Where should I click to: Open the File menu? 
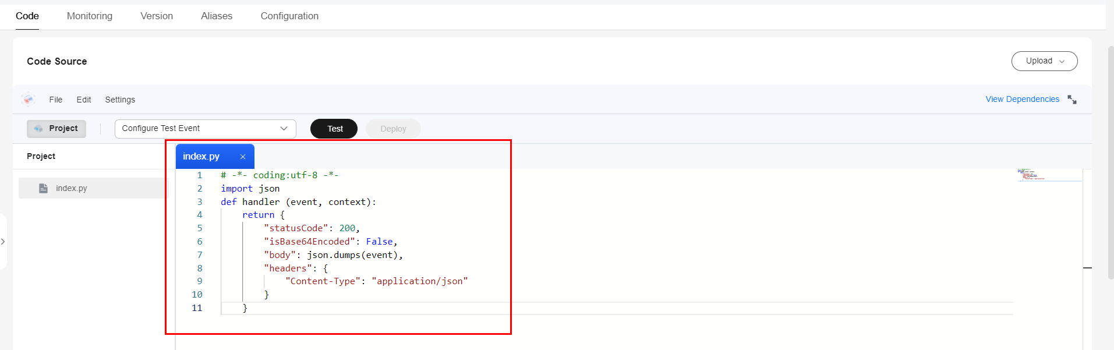(x=56, y=100)
